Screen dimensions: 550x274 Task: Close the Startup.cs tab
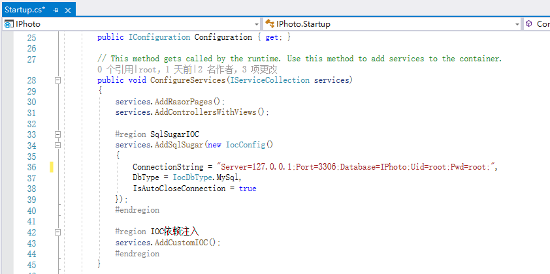[x=68, y=10]
